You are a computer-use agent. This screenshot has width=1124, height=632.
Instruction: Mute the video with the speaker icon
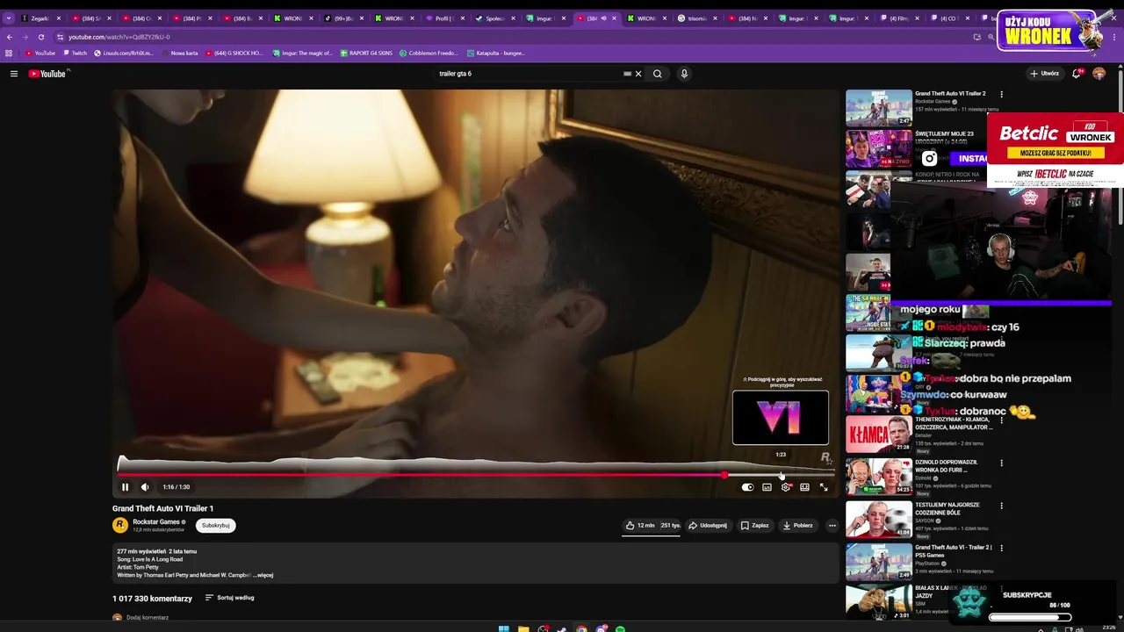(145, 487)
